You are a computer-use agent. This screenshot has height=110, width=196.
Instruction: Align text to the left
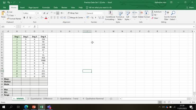pos(51,18)
